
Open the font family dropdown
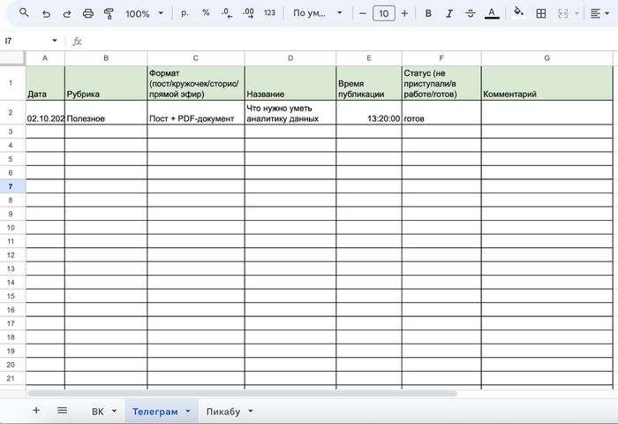[x=315, y=13]
